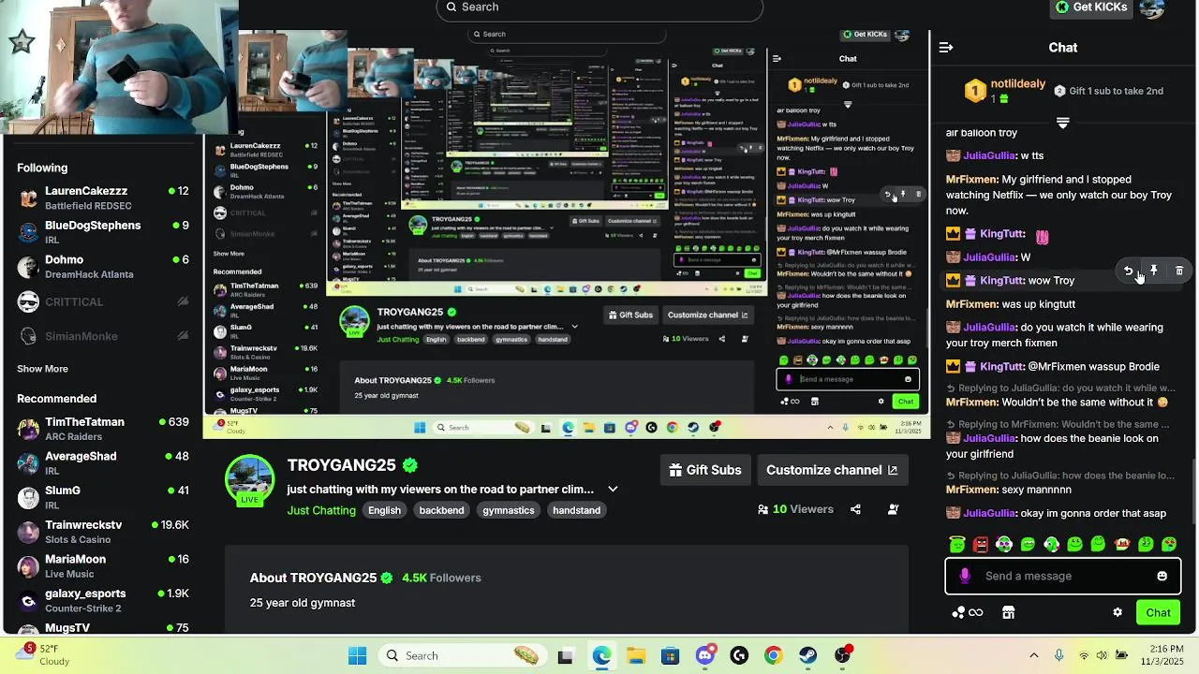This screenshot has width=1199, height=674.
Task: Switch to Microsoft Edge in the taskbar
Action: (600, 655)
